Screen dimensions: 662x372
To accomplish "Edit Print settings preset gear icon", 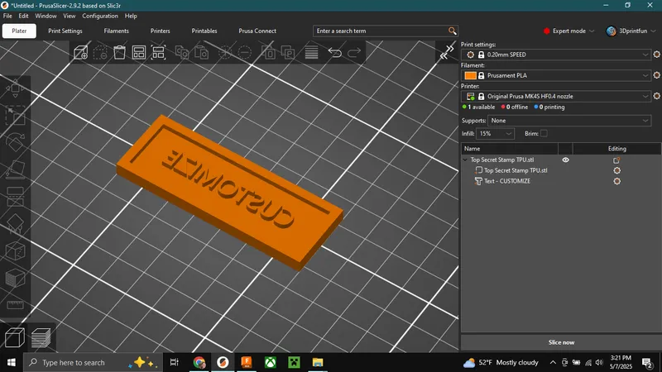I will click(656, 55).
